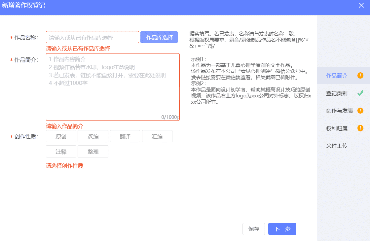The width and height of the screenshot is (370, 241).
Task: Select 原创 as creation nature
Action: tap(61, 136)
